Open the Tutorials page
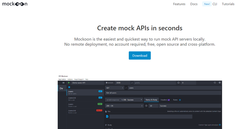Viewport: 236px width, 129px height. point(228,4)
